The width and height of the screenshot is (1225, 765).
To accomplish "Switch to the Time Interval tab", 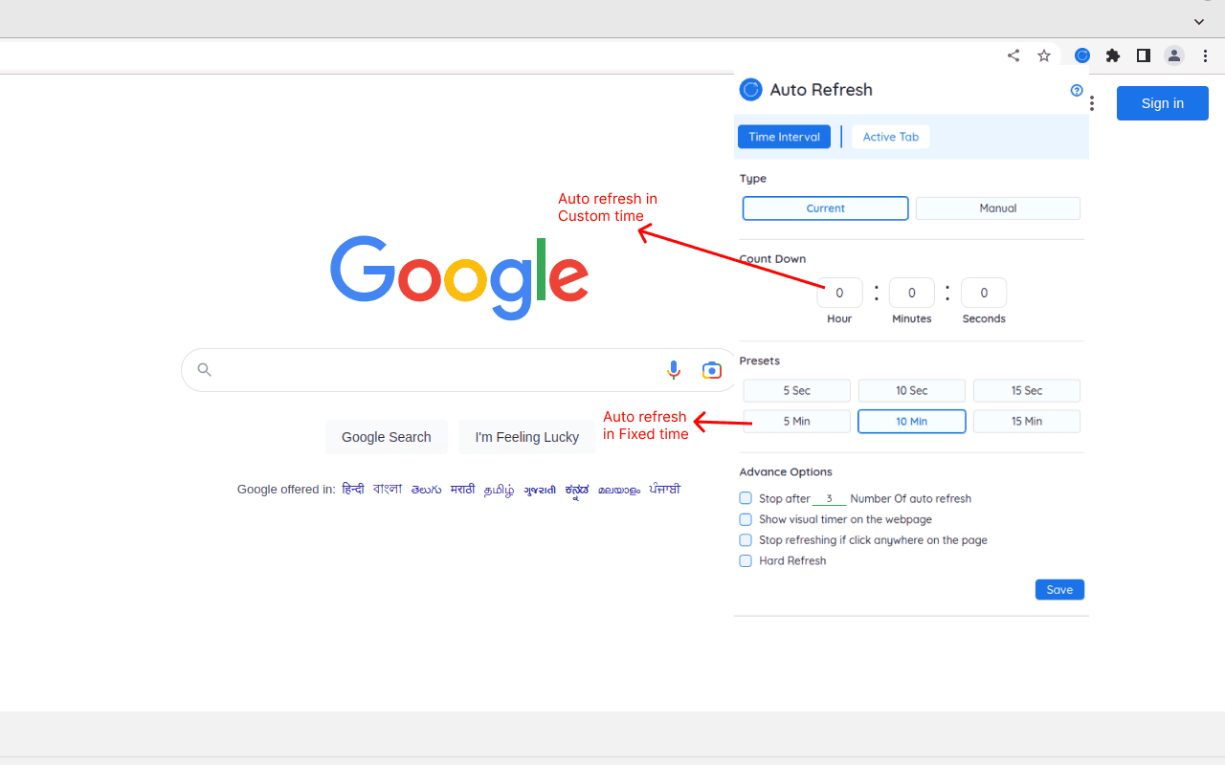I will point(784,137).
